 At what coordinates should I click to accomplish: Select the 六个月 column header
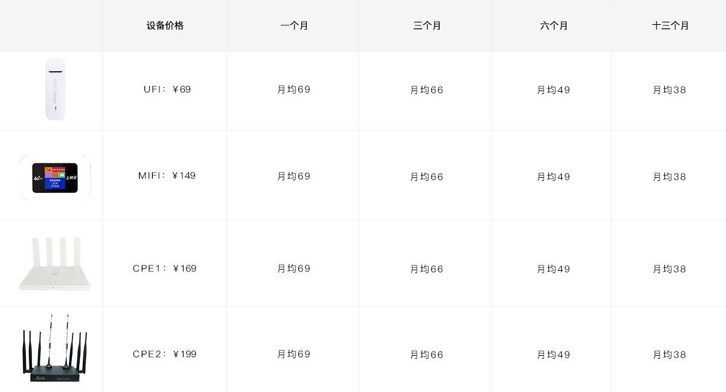click(554, 26)
